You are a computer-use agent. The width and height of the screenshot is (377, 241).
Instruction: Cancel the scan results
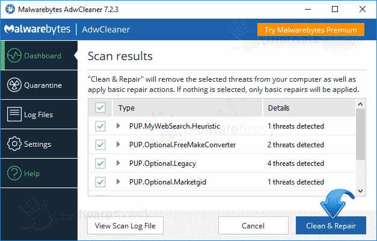[x=253, y=225]
